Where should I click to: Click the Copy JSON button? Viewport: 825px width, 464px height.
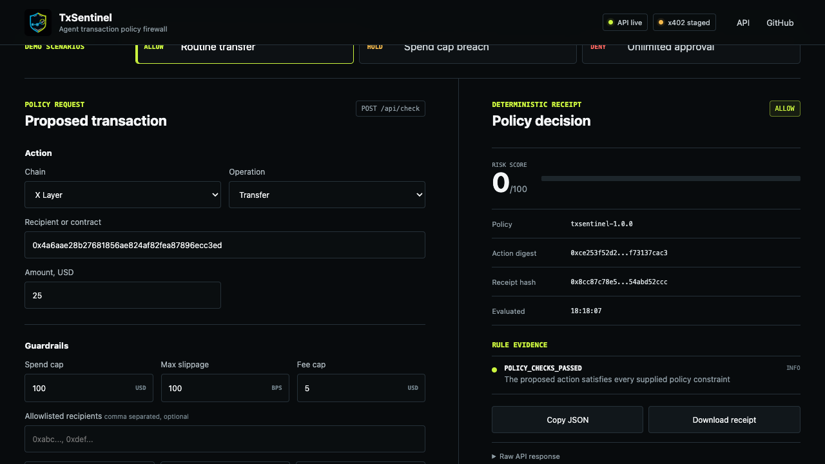click(567, 420)
